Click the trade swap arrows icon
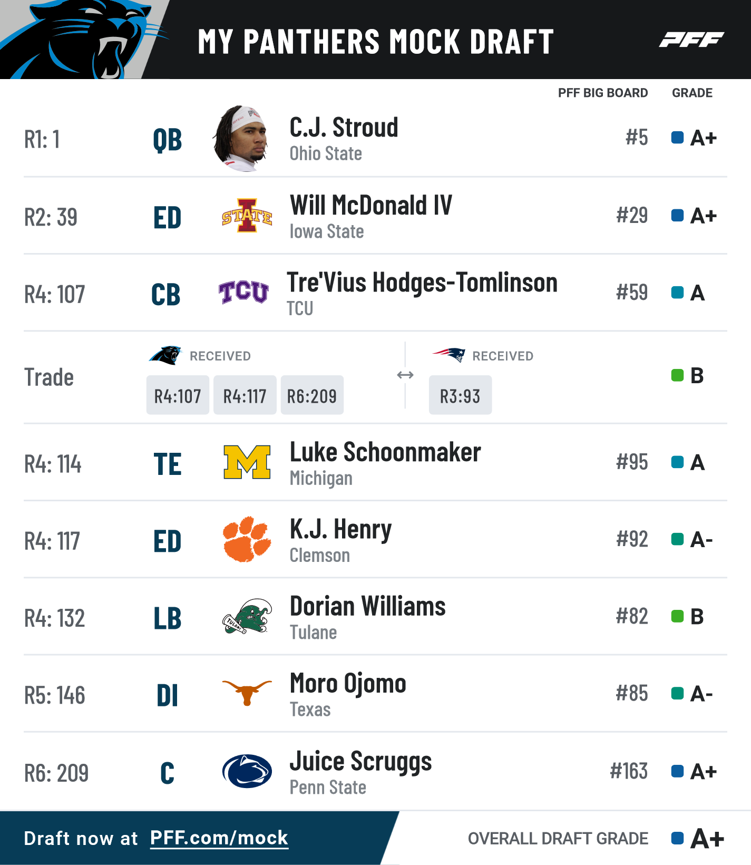Viewport: 751px width, 865px height. [405, 375]
